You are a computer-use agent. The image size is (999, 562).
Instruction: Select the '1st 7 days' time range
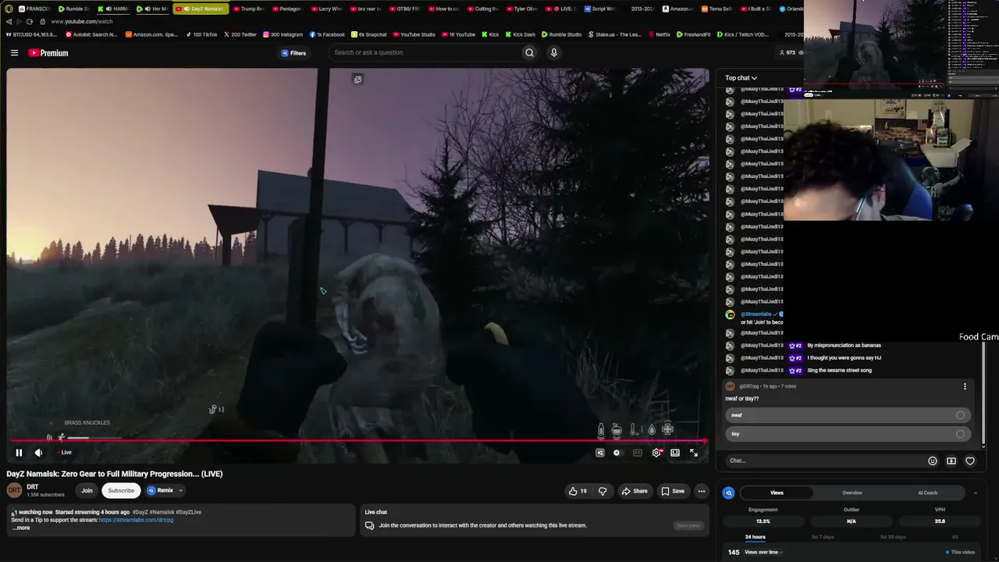823,537
